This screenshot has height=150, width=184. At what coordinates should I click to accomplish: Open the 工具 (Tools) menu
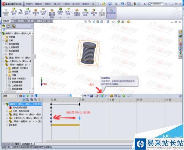pyautogui.click(x=66, y=4)
